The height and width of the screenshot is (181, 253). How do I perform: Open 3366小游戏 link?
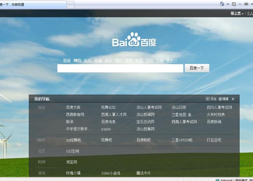click(x=111, y=173)
